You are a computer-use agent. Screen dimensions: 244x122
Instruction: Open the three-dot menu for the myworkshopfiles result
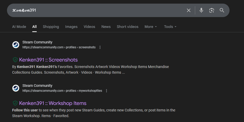[x=107, y=91]
